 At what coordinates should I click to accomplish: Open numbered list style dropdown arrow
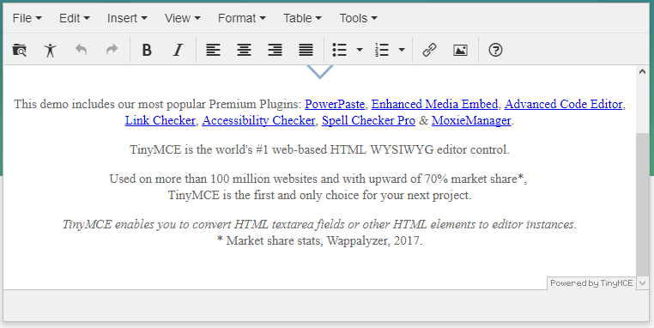(402, 50)
